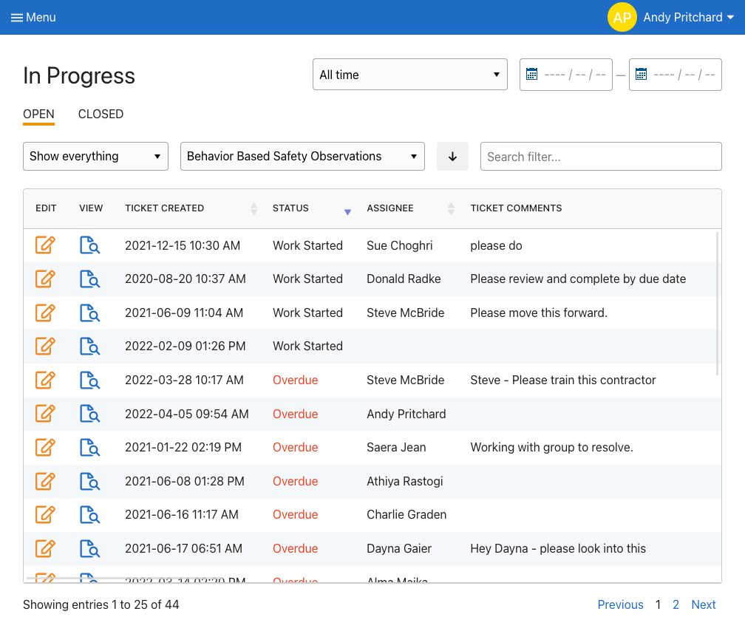Click assignee Dayna Gaier
The height and width of the screenshot is (631, 745).
(x=399, y=548)
